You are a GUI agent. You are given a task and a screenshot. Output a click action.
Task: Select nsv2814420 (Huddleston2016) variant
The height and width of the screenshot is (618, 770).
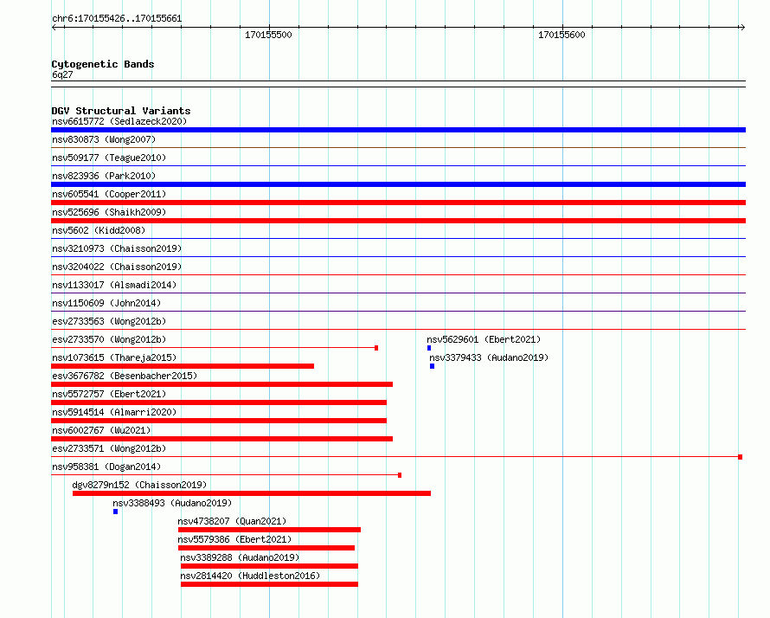point(250,576)
